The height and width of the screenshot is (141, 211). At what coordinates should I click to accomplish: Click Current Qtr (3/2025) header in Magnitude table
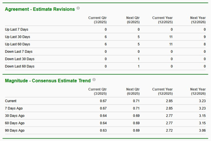pos(97,91)
